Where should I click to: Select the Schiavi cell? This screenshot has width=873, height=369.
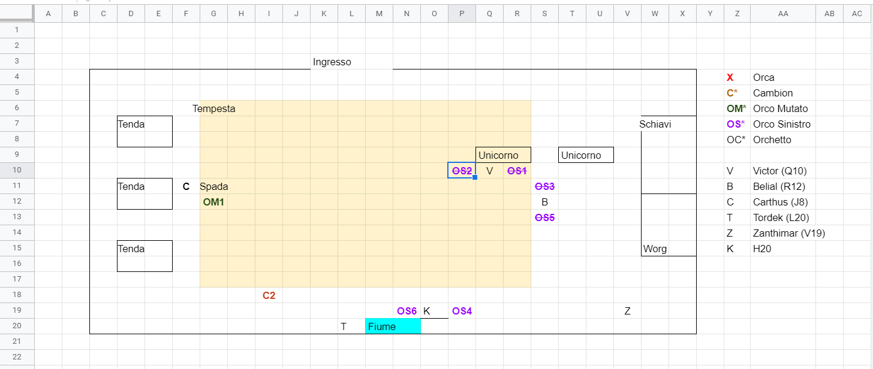pyautogui.click(x=655, y=124)
